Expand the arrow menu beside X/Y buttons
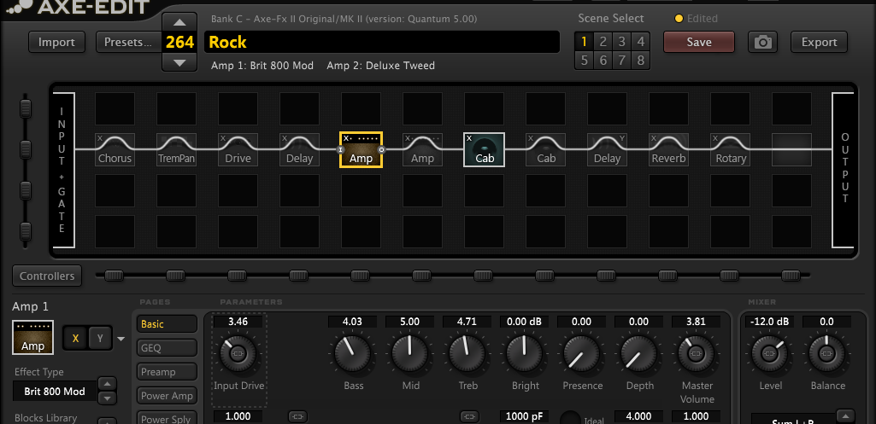This screenshot has width=876, height=424. 121,339
